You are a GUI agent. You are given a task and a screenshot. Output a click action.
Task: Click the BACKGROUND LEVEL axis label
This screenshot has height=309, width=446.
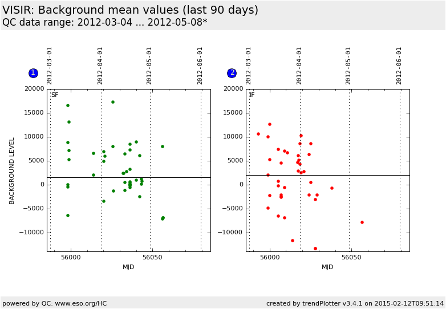click(11, 170)
